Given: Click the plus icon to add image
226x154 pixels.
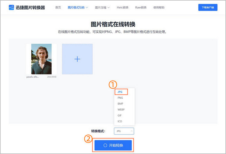Looking at the screenshot, I should pyautogui.click(x=77, y=59).
